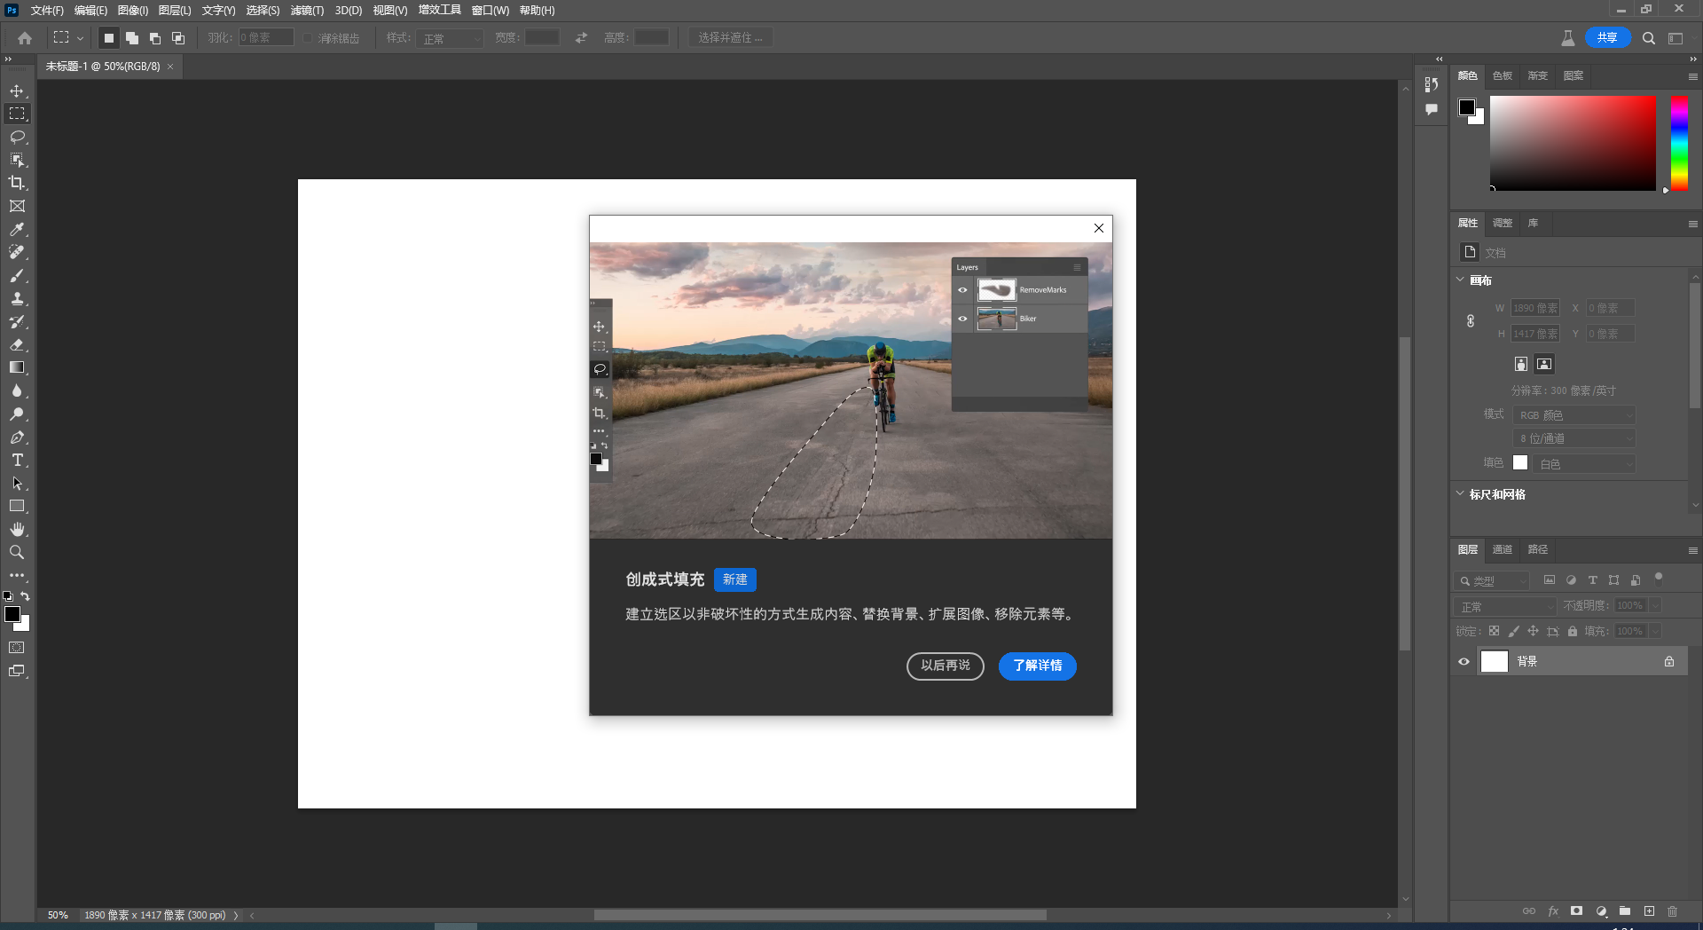Toggle lock transparent pixels in the Layers panel
This screenshot has height=930, width=1703.
(1495, 631)
